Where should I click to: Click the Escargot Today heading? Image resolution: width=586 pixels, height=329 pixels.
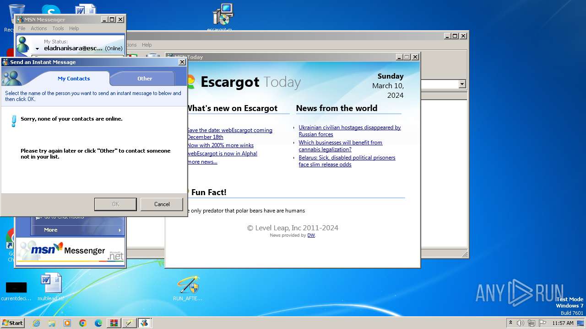(250, 82)
